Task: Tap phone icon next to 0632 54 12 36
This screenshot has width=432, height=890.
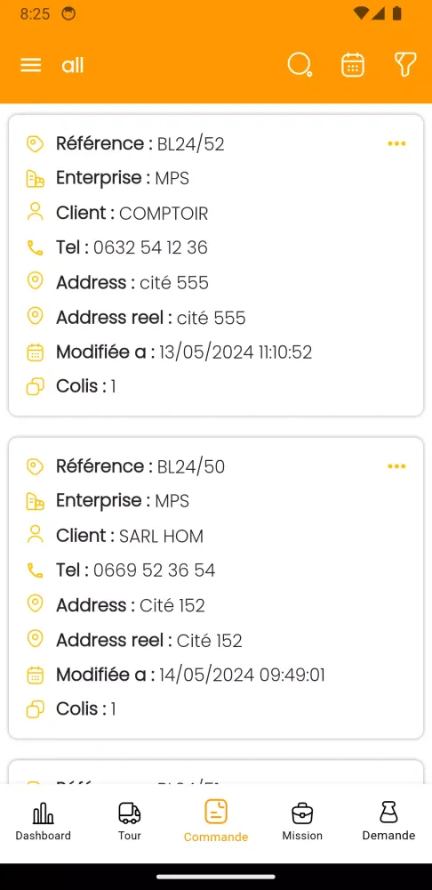Action: [x=36, y=247]
